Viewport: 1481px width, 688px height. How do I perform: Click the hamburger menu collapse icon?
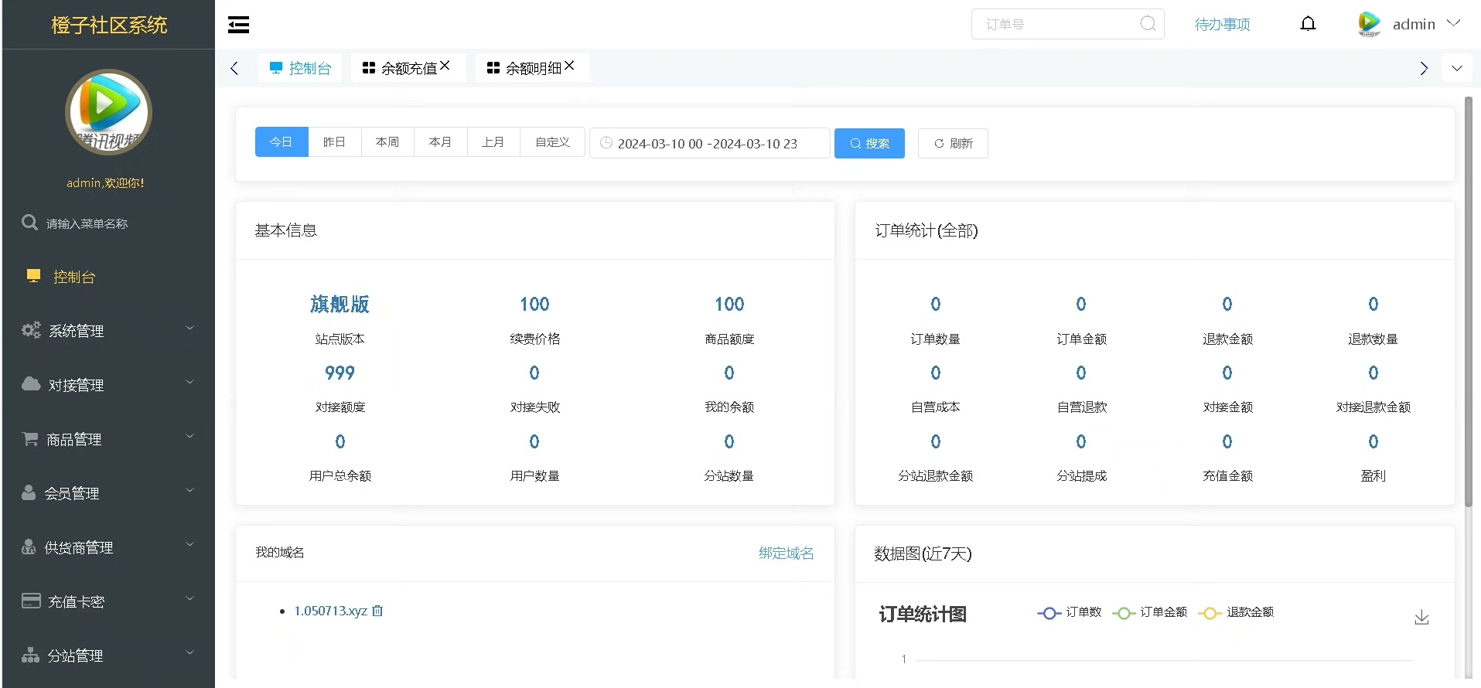click(238, 25)
